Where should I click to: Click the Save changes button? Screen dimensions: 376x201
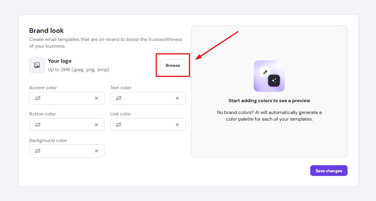coord(329,171)
